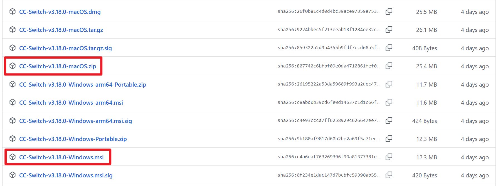Copy sha256 hash for Windows-arm64-Portable.zip
498x186 pixels.
(x=389, y=84)
